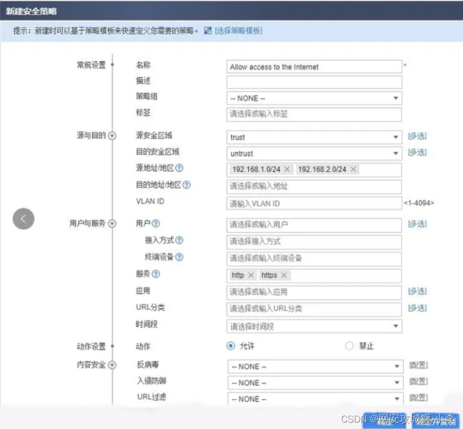Viewport: 463px width, 429px height.
Task: Open the 时间段 dropdown
Action: [396, 327]
